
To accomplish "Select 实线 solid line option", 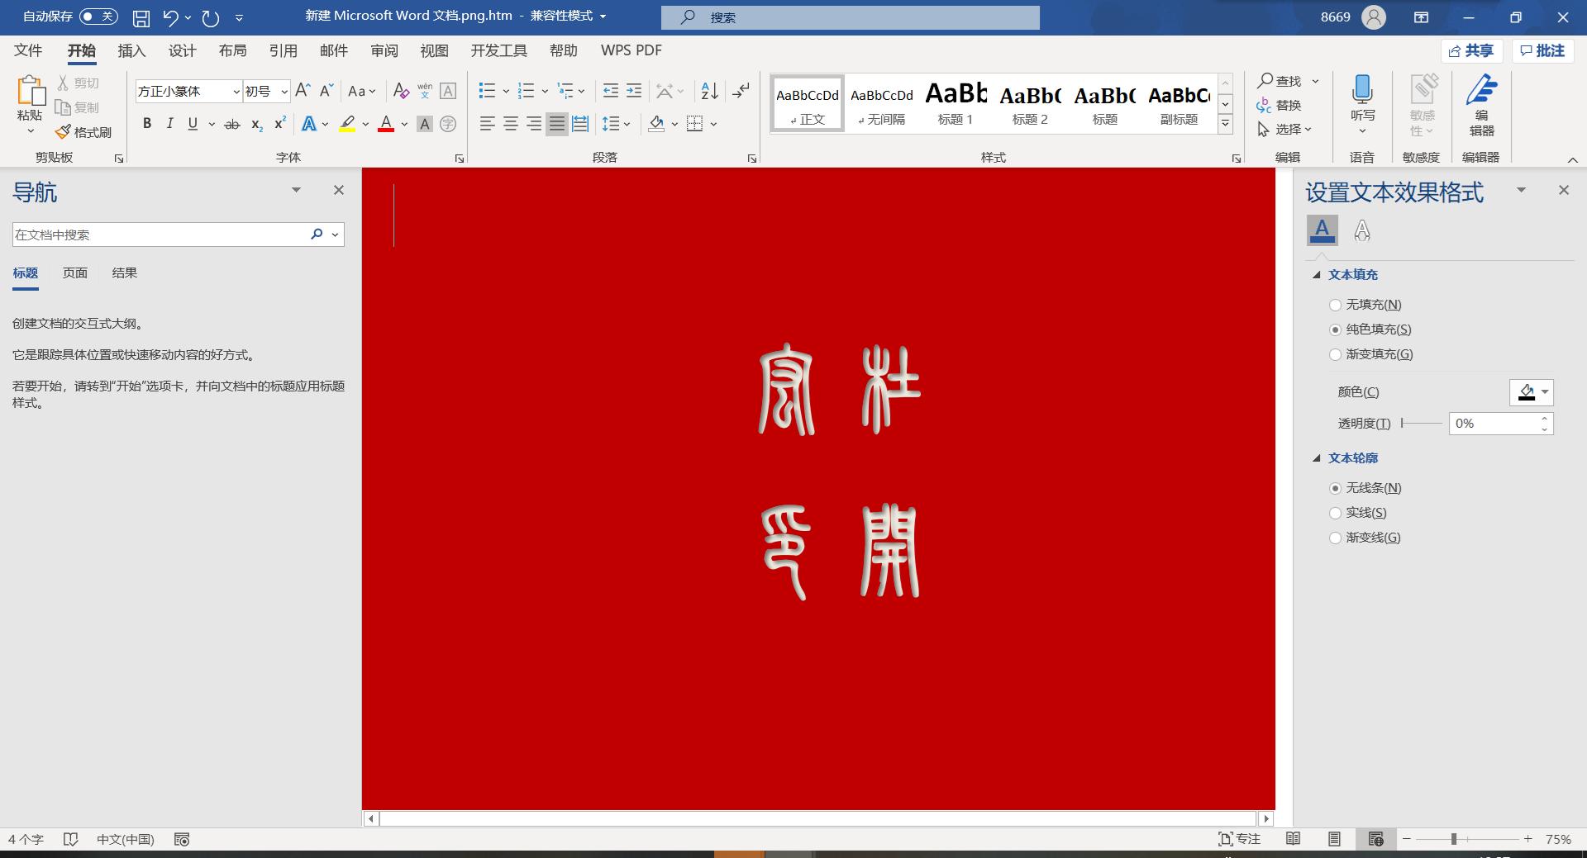I will tap(1335, 512).
